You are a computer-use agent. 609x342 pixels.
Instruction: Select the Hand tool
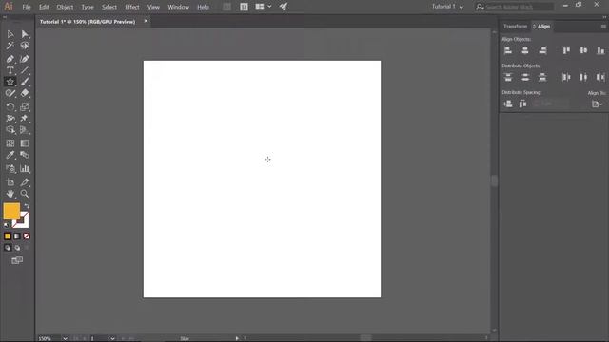[10, 194]
